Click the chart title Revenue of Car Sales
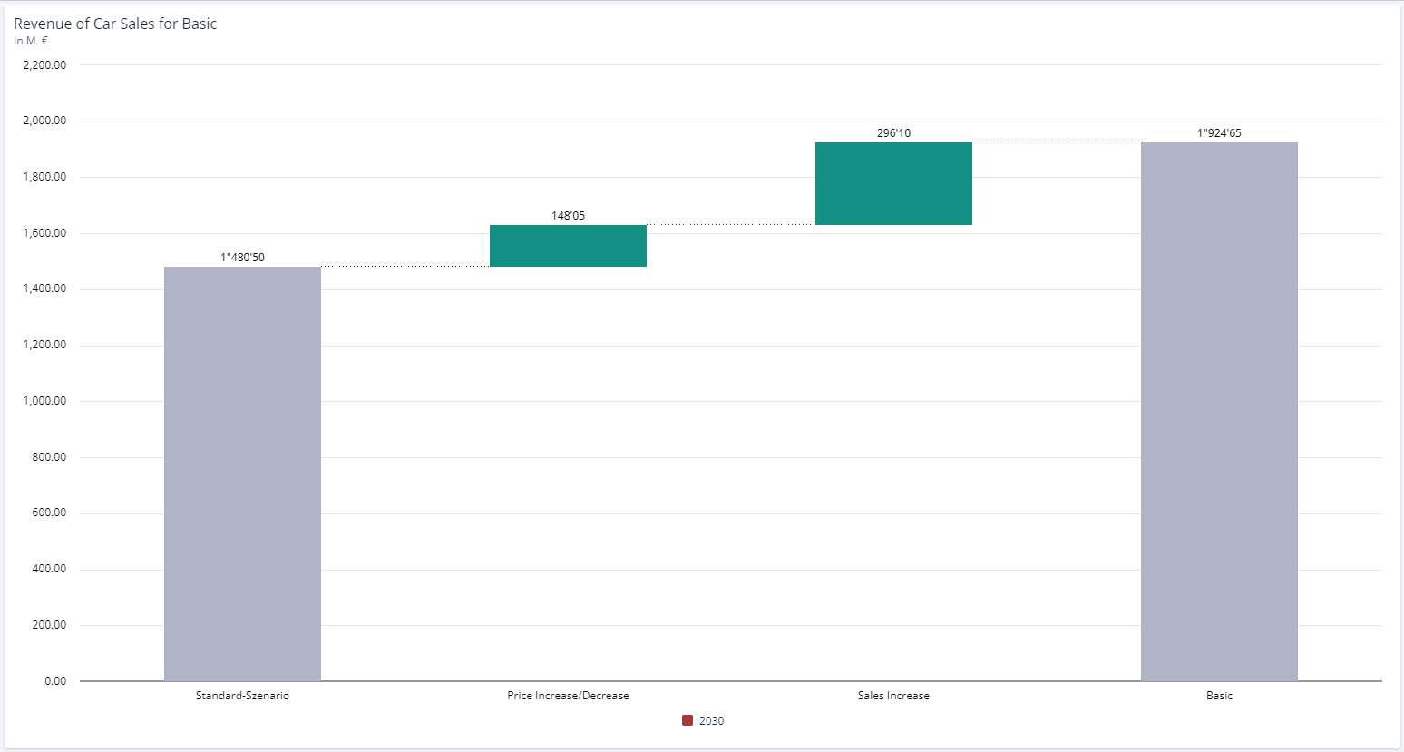This screenshot has width=1404, height=752. pyautogui.click(x=115, y=24)
